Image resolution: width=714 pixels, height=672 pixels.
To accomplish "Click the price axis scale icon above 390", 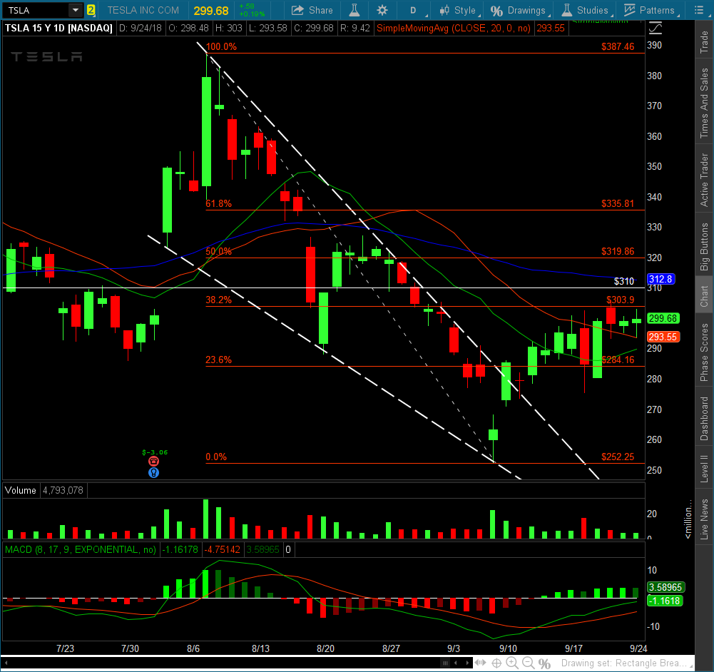I will click(656, 29).
